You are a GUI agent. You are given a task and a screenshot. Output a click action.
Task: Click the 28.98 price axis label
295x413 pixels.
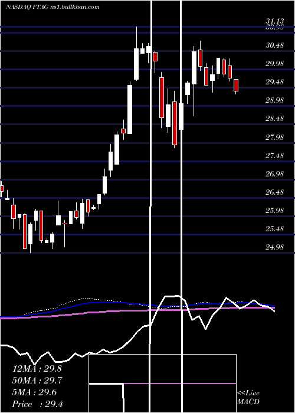pos(275,100)
